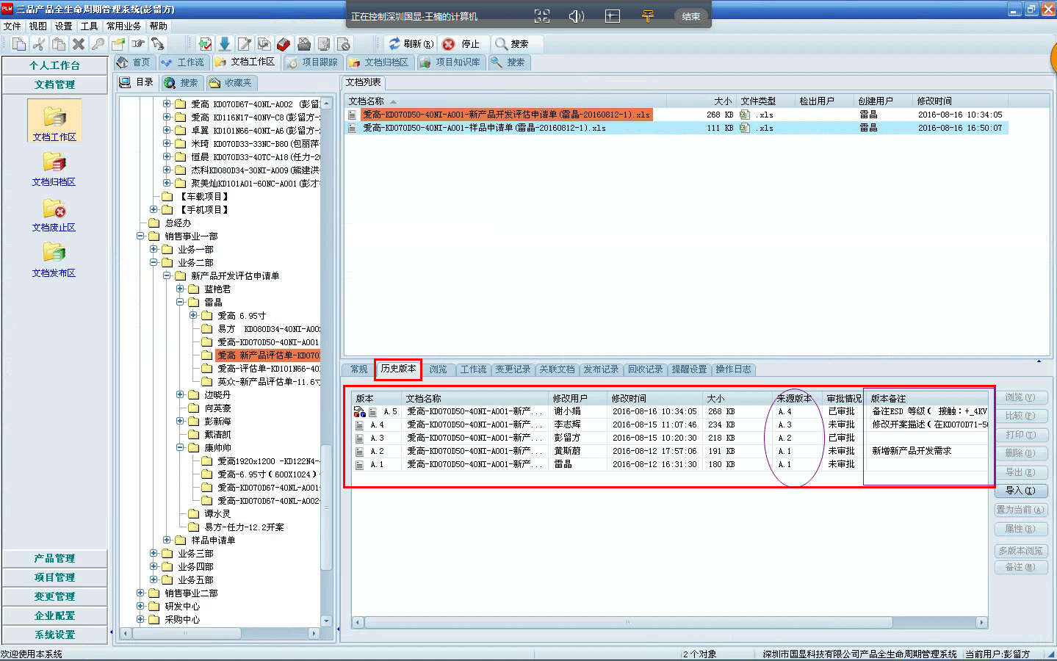Open 文档归档区 in the left sidebar

[54, 168]
